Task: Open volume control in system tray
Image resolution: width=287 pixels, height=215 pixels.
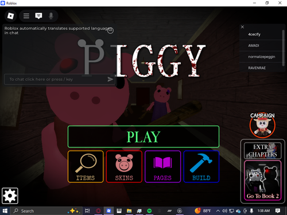Action: [x=224, y=211]
